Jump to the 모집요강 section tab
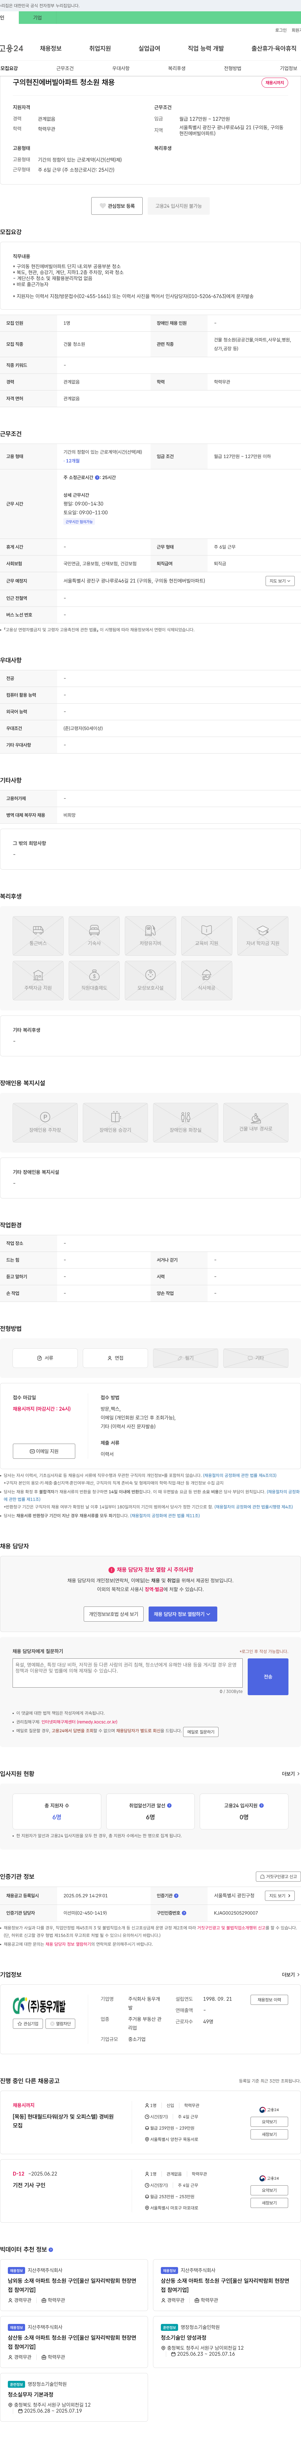 (8, 69)
